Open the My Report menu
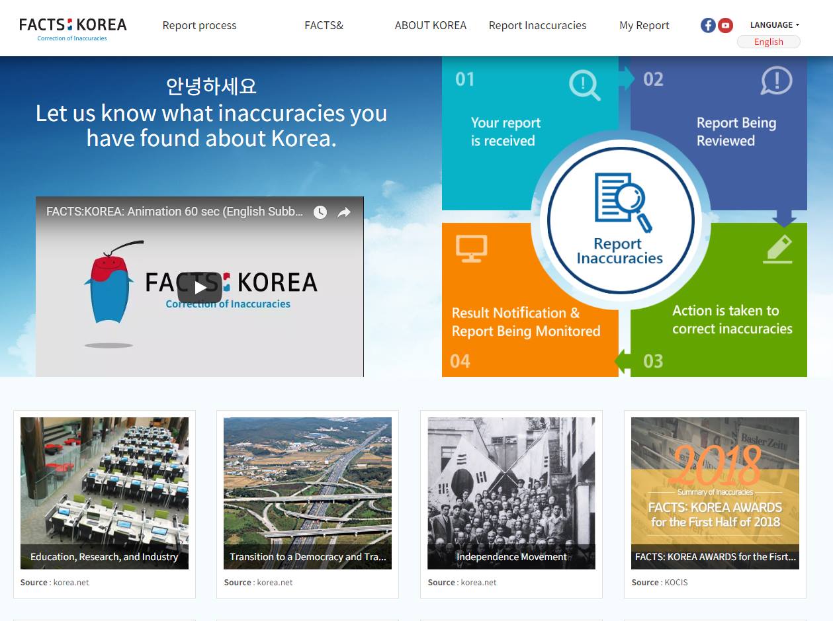This screenshot has height=621, width=833. pyautogui.click(x=644, y=26)
